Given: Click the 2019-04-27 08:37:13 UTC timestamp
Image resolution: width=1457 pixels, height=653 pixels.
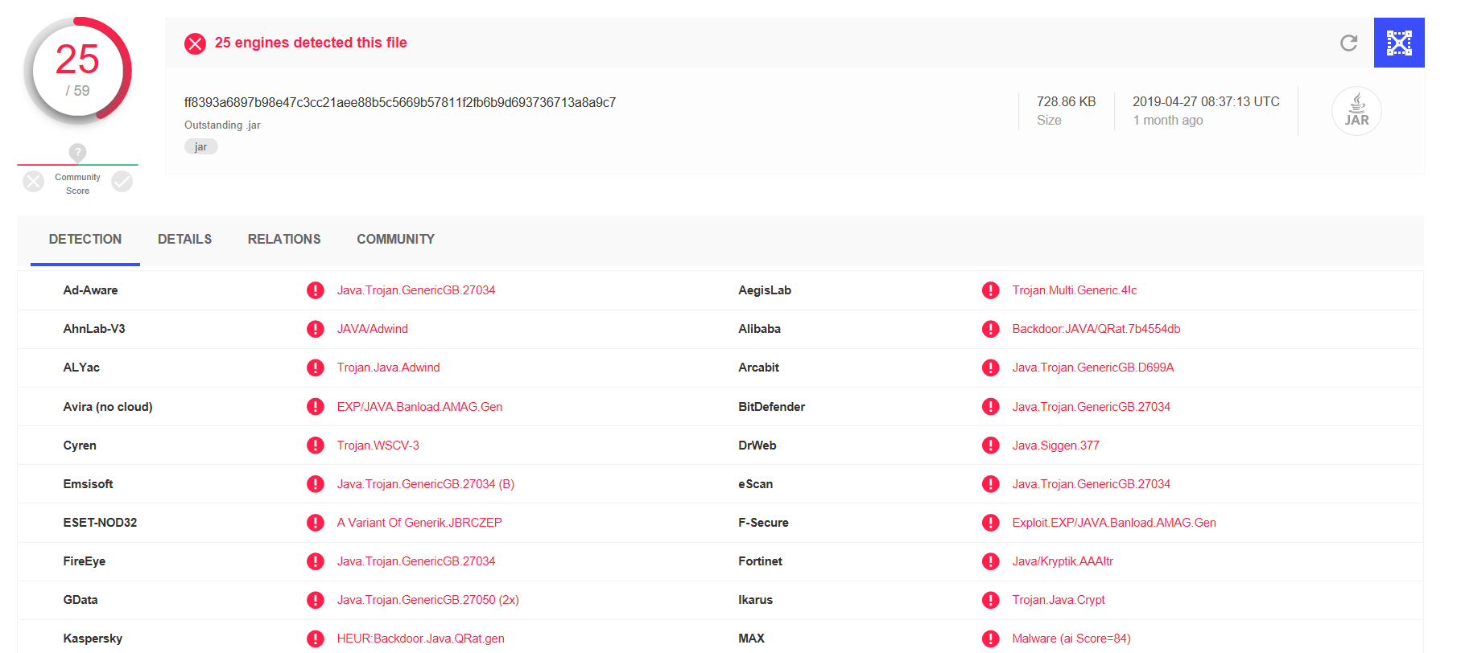Looking at the screenshot, I should (x=1206, y=101).
